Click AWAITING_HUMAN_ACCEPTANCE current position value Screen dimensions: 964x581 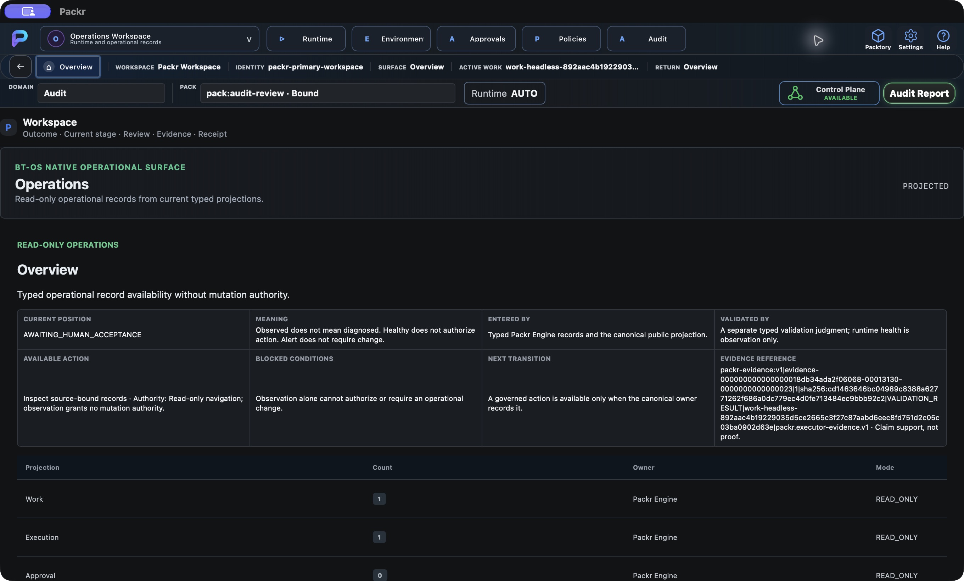pos(82,335)
